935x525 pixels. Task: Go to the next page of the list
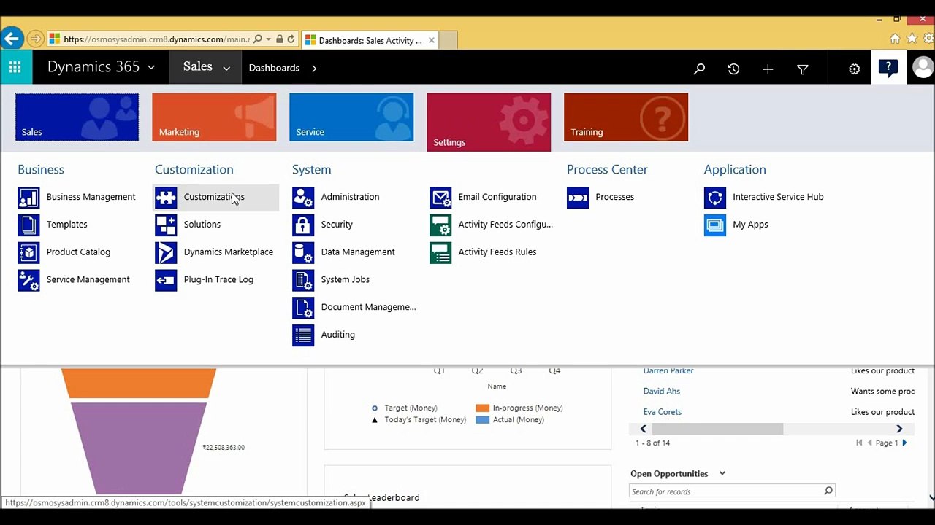click(904, 443)
